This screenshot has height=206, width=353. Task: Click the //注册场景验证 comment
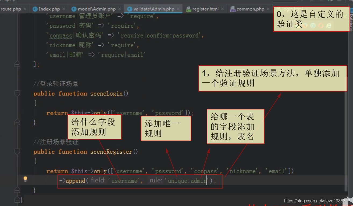56,142
